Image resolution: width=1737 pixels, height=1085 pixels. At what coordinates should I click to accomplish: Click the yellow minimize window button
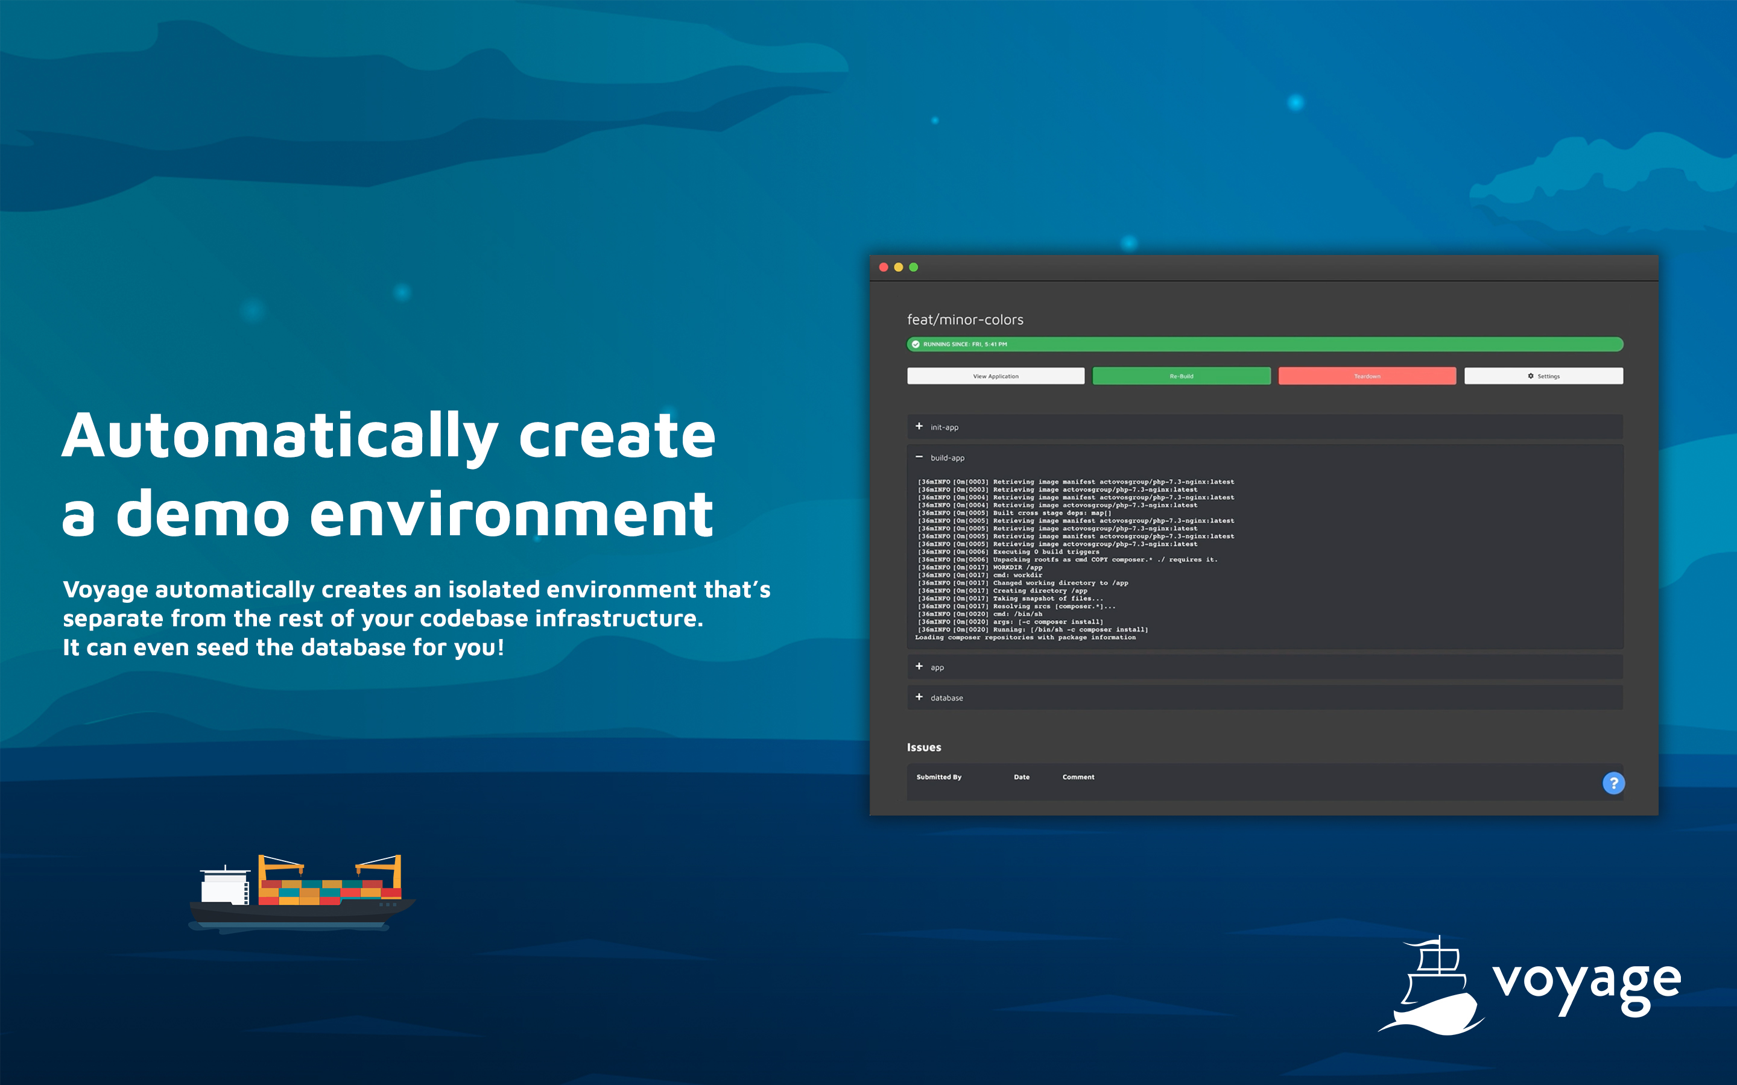[x=899, y=267]
